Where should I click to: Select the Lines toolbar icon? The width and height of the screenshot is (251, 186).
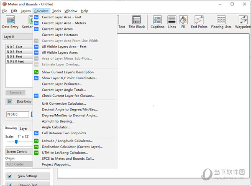(172, 22)
